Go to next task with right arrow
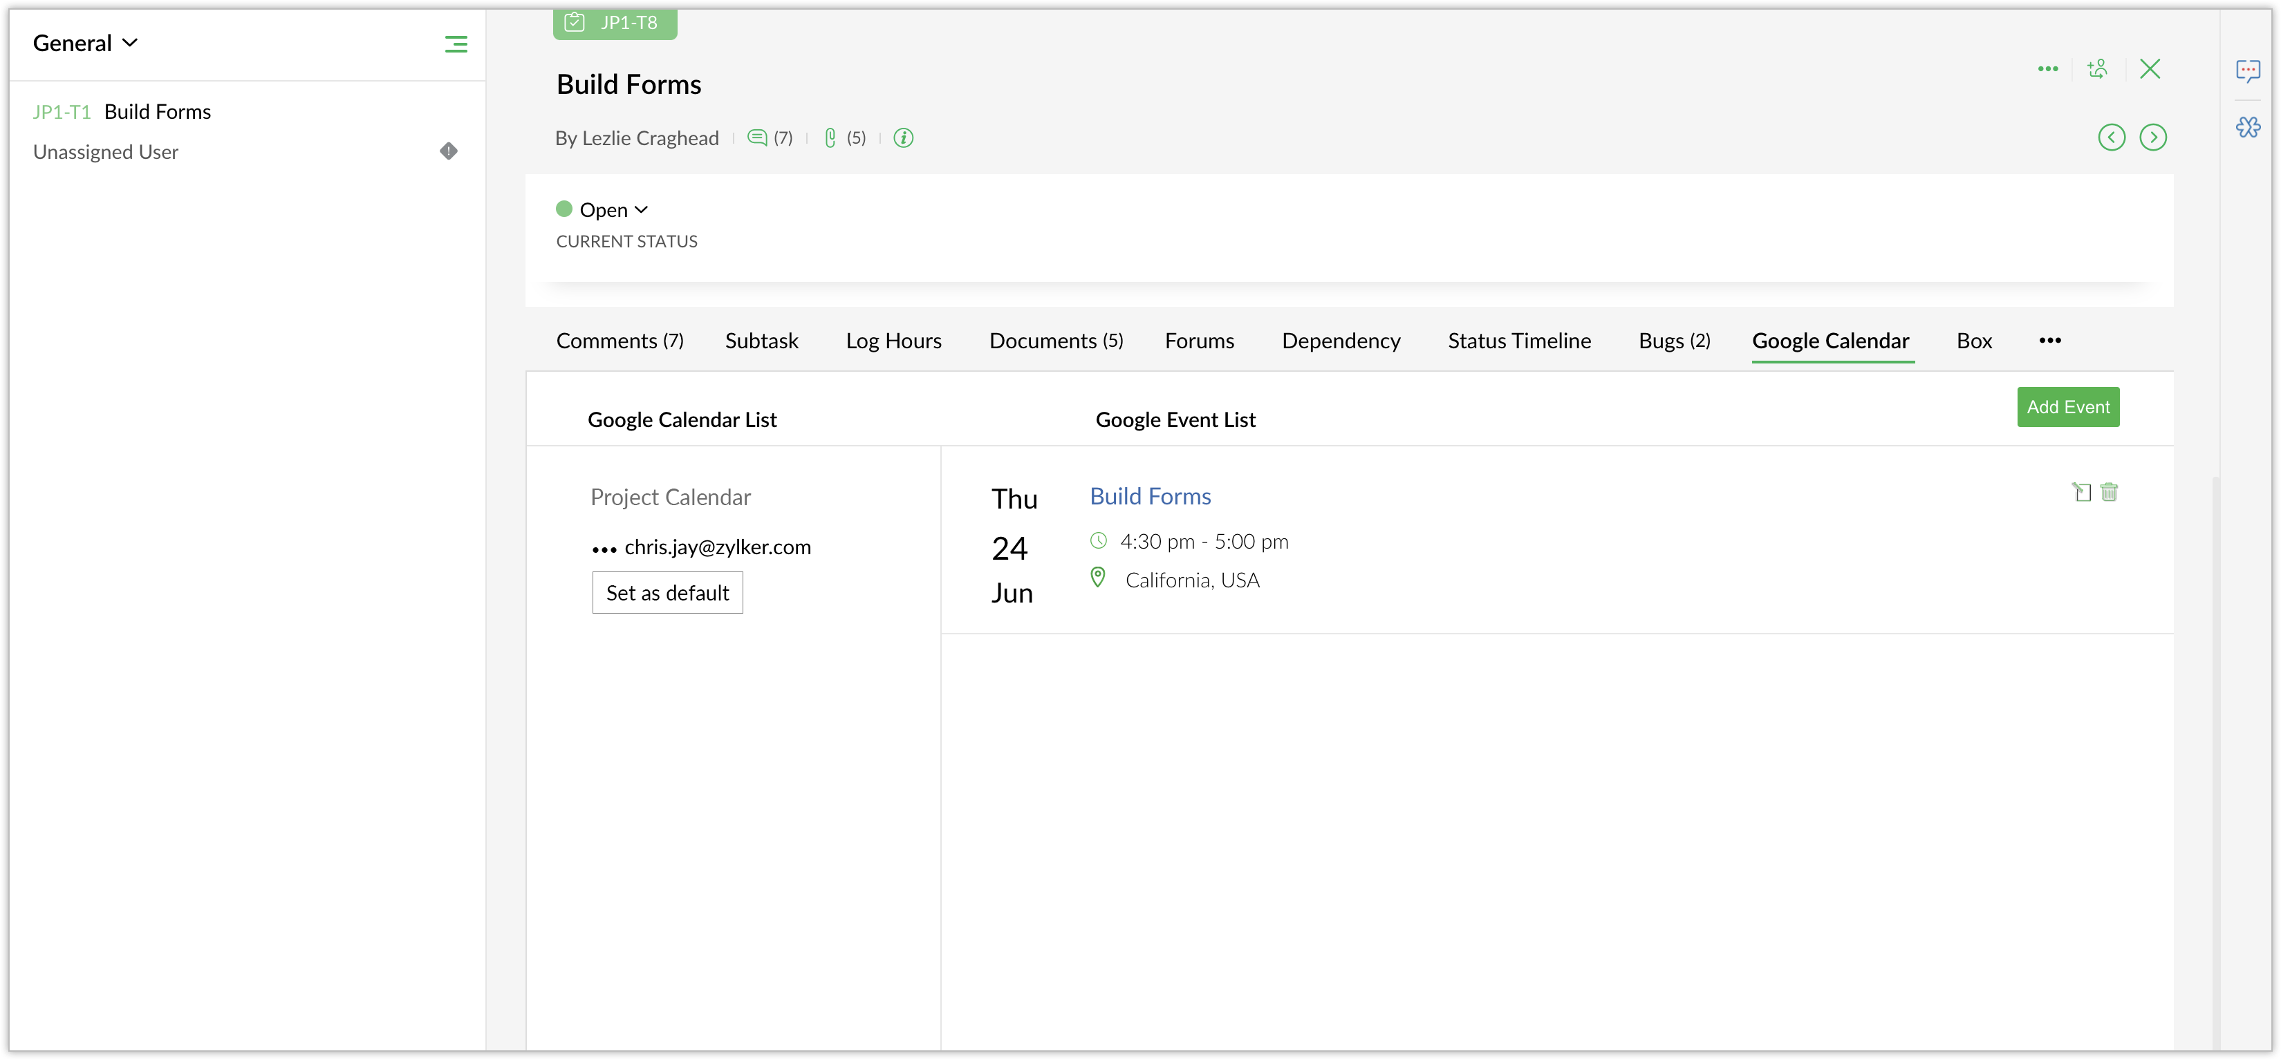Viewport: 2281px width, 1060px height. pos(2152,137)
